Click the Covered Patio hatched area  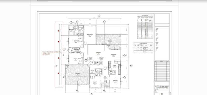coord(108,39)
